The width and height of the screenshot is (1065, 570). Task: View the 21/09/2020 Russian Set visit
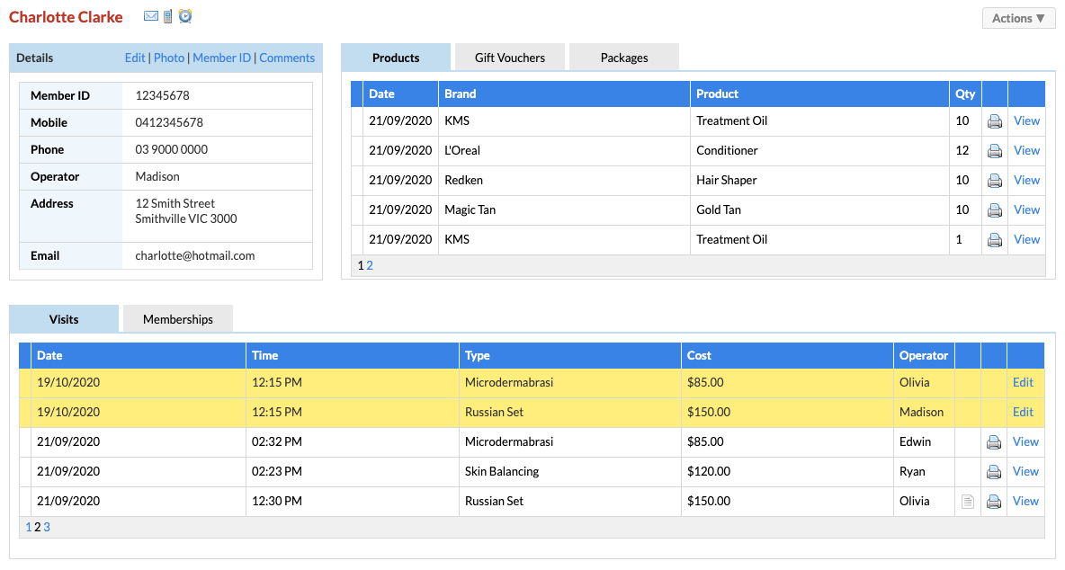pos(1025,501)
